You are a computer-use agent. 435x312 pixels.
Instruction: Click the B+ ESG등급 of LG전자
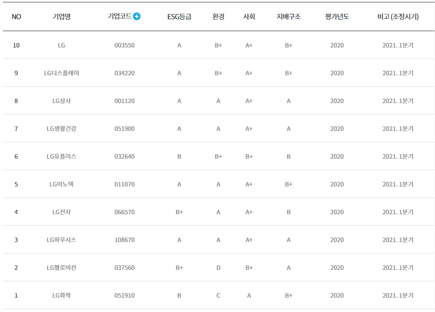coord(179,212)
